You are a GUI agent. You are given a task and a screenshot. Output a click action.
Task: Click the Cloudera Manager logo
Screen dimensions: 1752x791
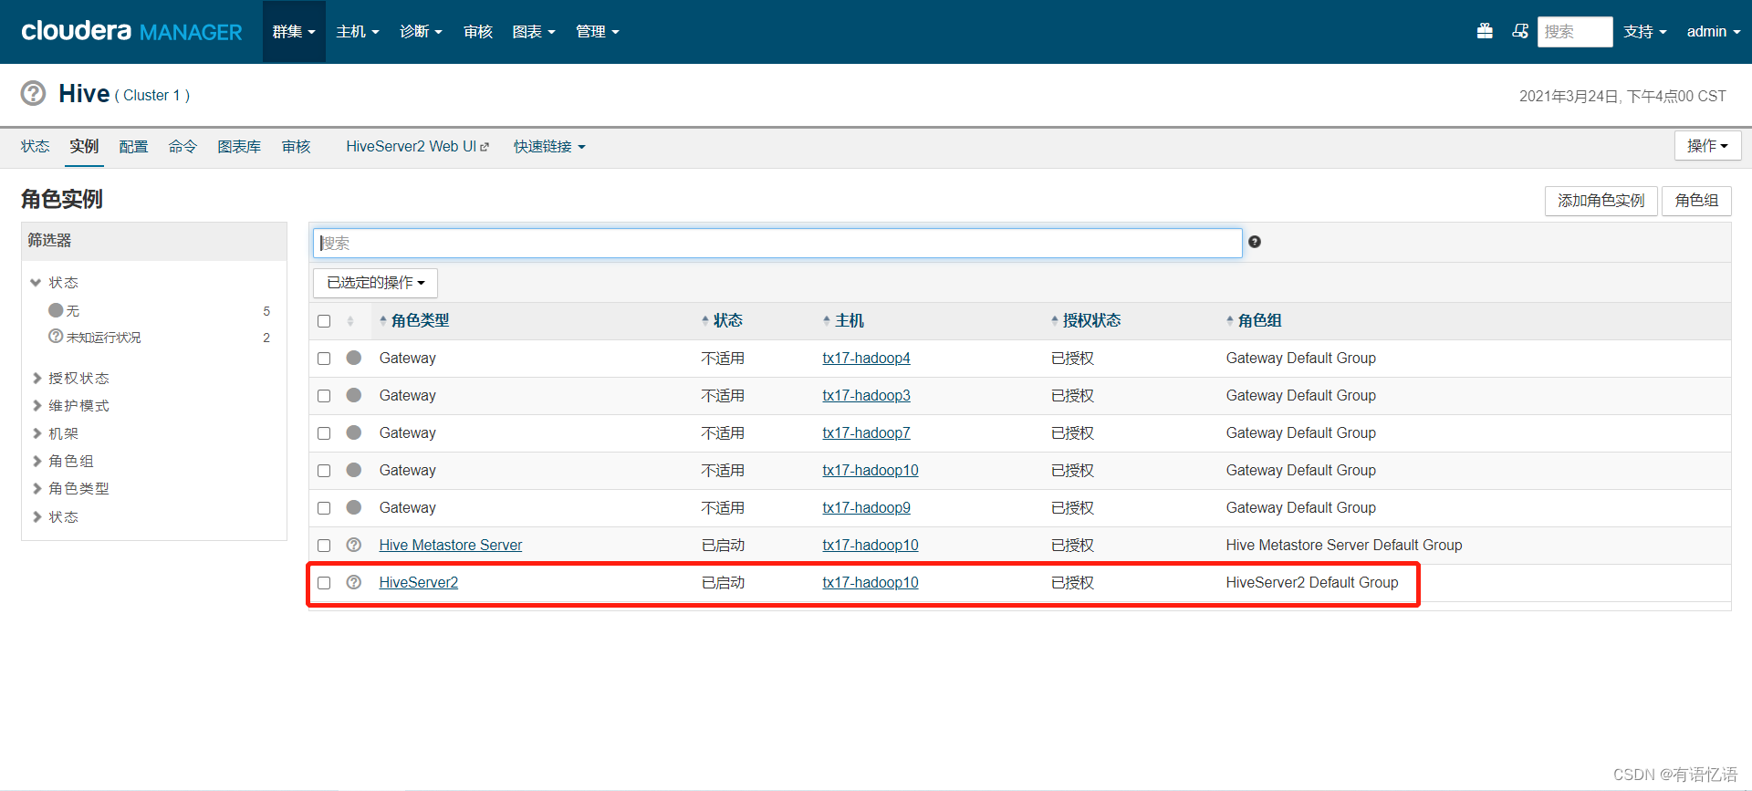tap(131, 32)
